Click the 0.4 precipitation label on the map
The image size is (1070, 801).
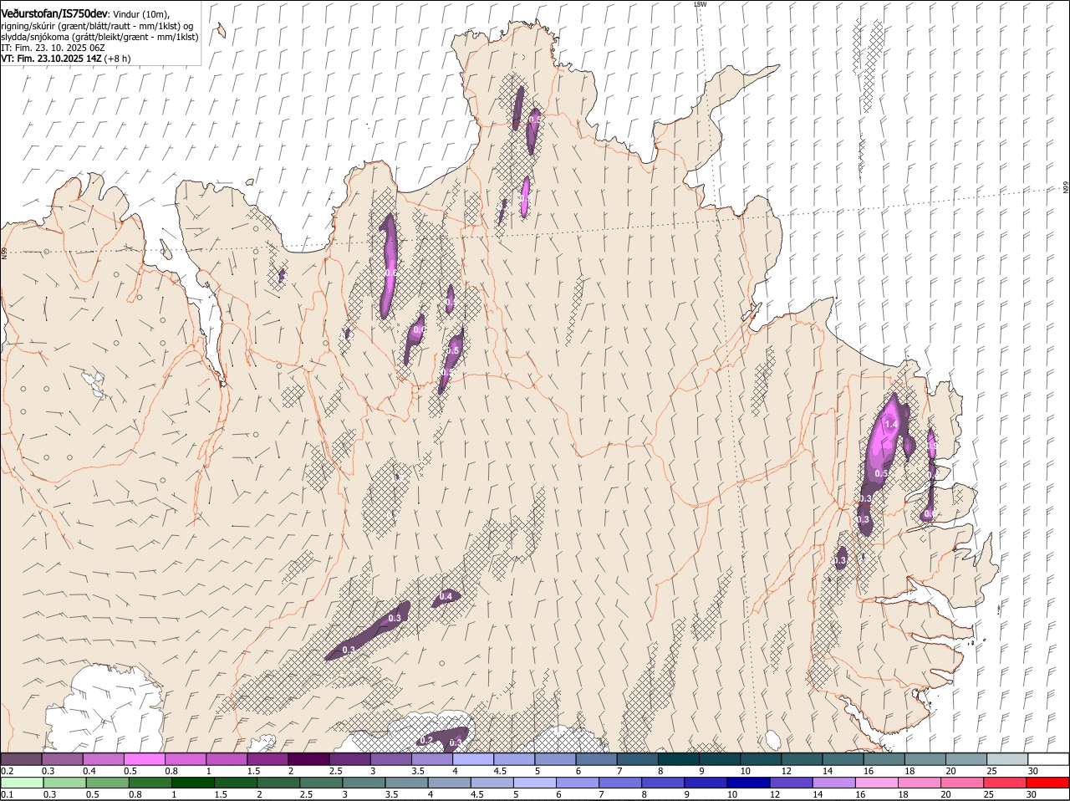tap(446, 596)
